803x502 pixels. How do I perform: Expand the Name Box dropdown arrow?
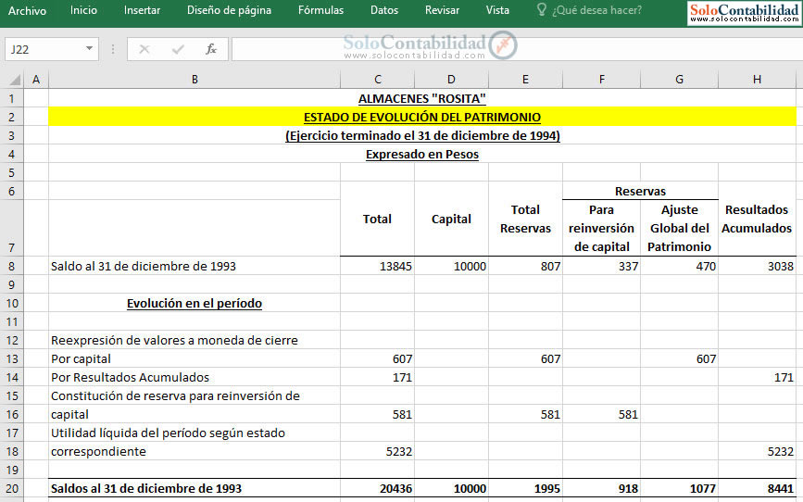coord(89,49)
